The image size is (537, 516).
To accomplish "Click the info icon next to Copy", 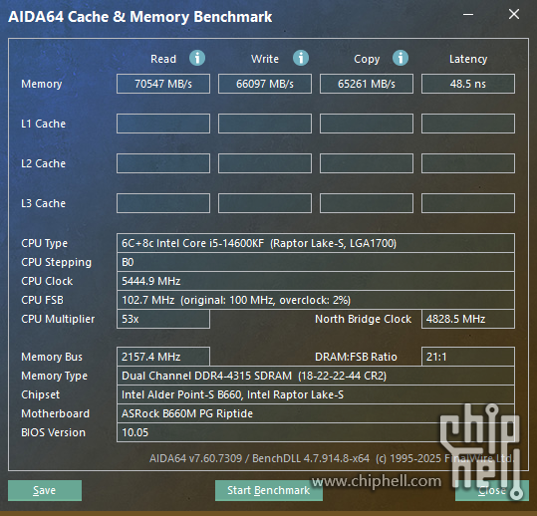I will pyautogui.click(x=401, y=58).
